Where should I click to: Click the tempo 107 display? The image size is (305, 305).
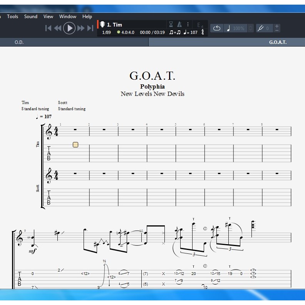[191, 32]
